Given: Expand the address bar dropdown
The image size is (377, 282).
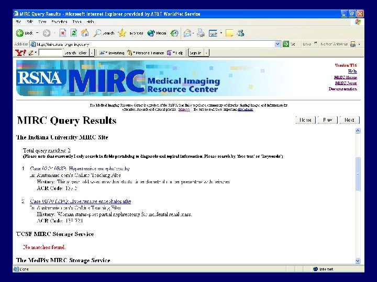Looking at the screenshot, I should tap(278, 44).
